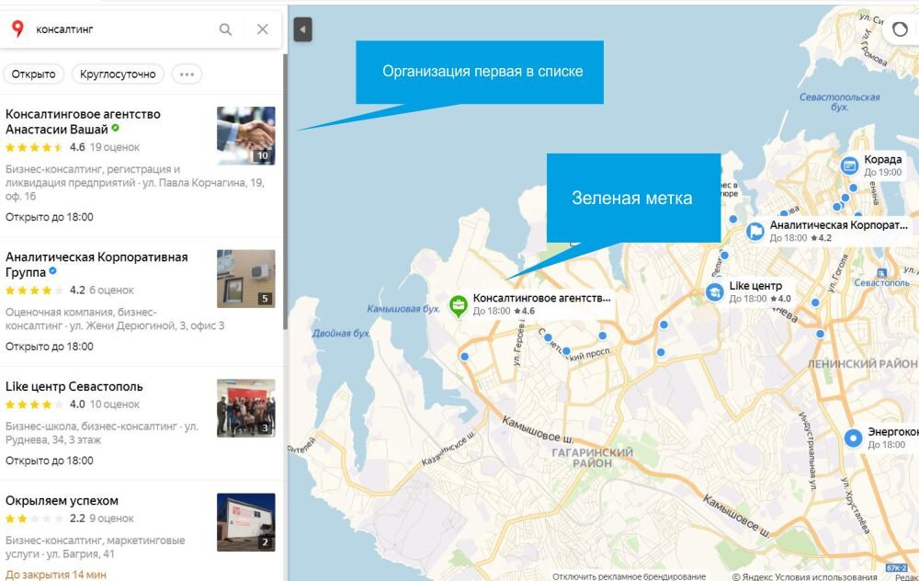Click blue dot marker near Камышовая бух.
This screenshot has width=919, height=581.
465,357
